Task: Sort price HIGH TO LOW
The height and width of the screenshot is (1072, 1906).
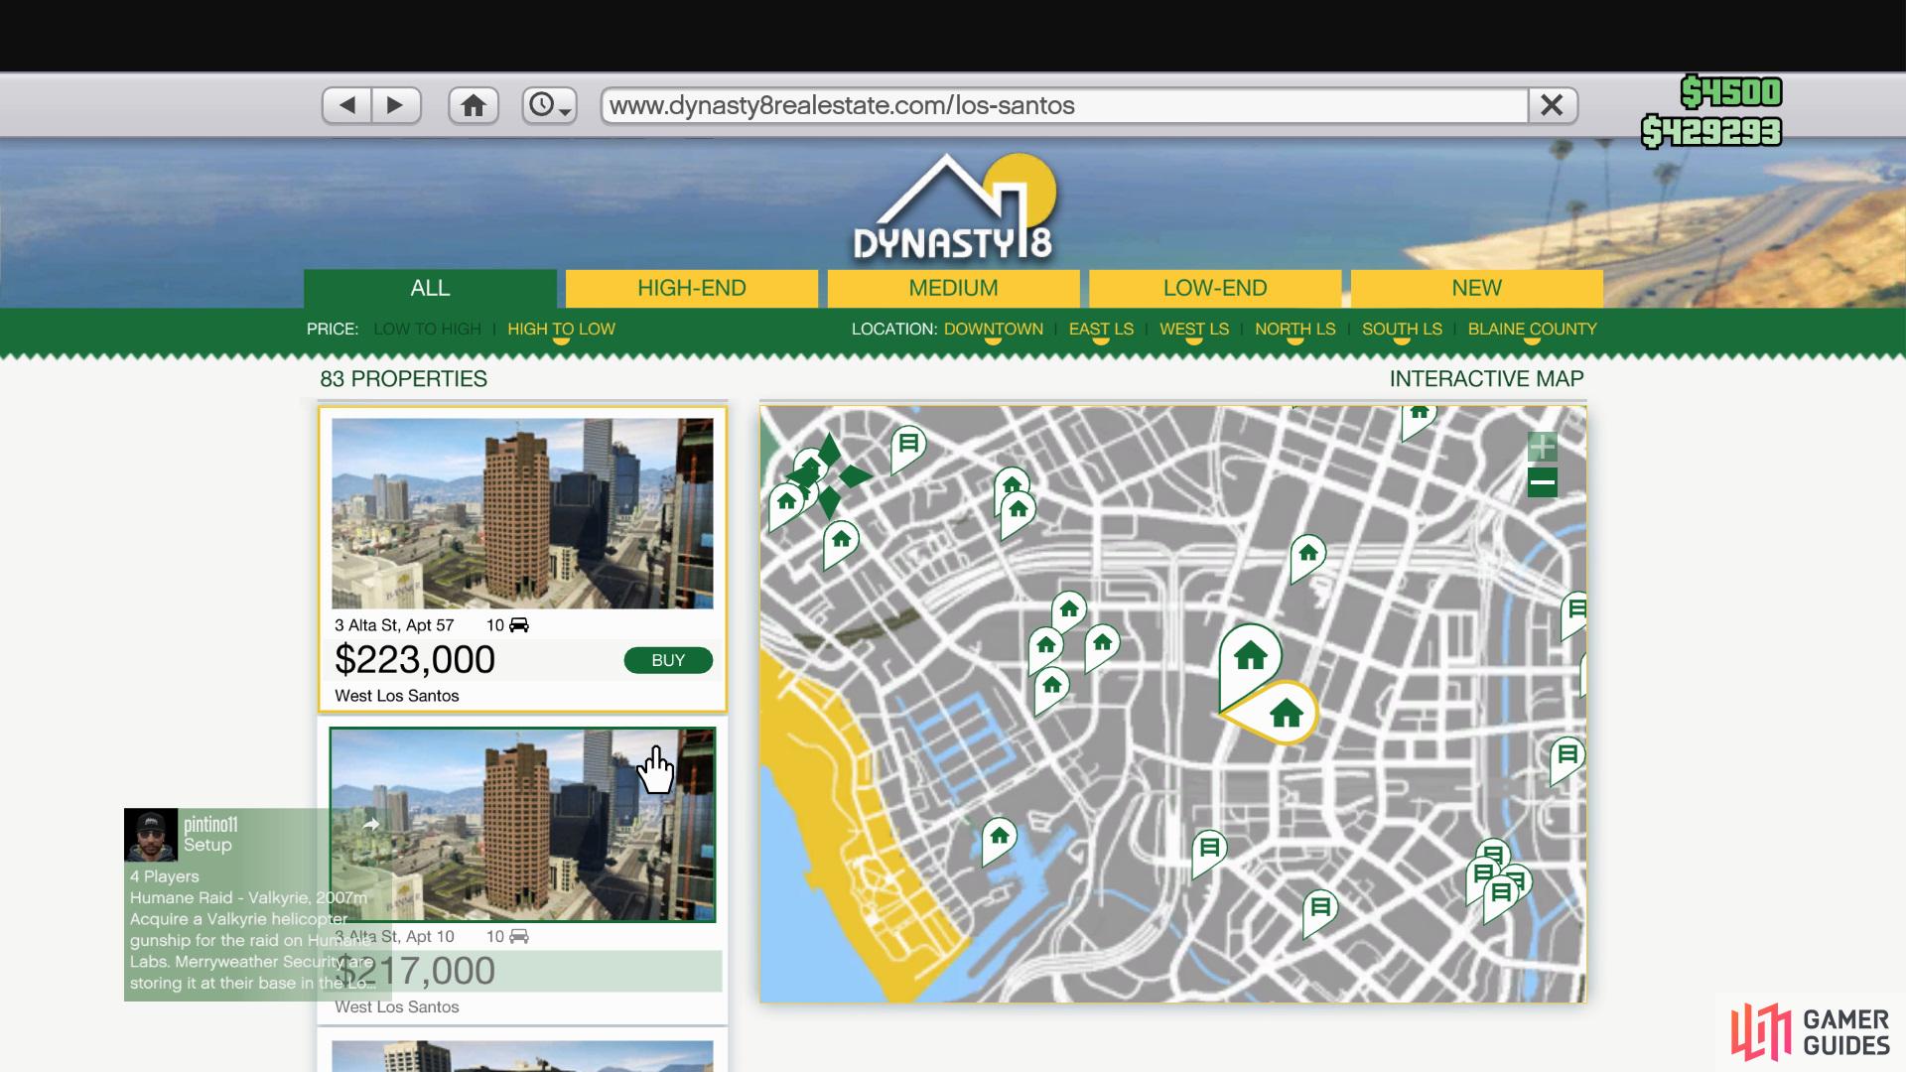Action: (561, 329)
